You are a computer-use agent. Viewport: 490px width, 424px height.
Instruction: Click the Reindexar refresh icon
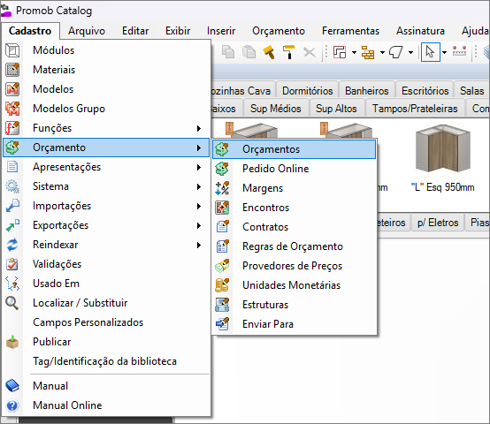pyautogui.click(x=12, y=245)
